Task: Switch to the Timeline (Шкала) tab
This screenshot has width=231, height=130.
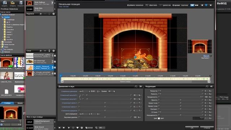Action: 20,103
